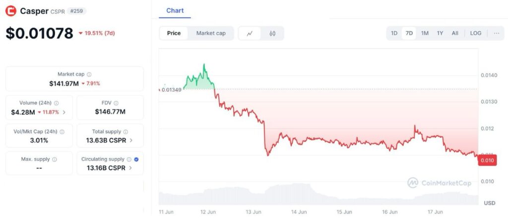Select the 1D time range
This screenshot has height=218, width=508.
tap(394, 33)
